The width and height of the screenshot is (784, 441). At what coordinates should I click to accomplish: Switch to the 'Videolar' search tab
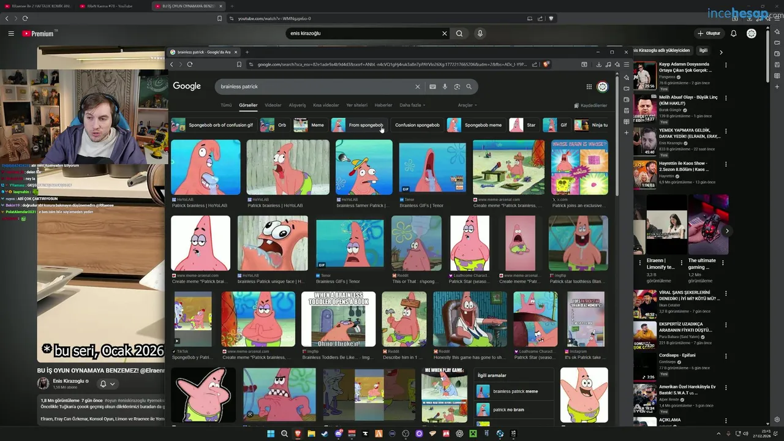coord(273,105)
